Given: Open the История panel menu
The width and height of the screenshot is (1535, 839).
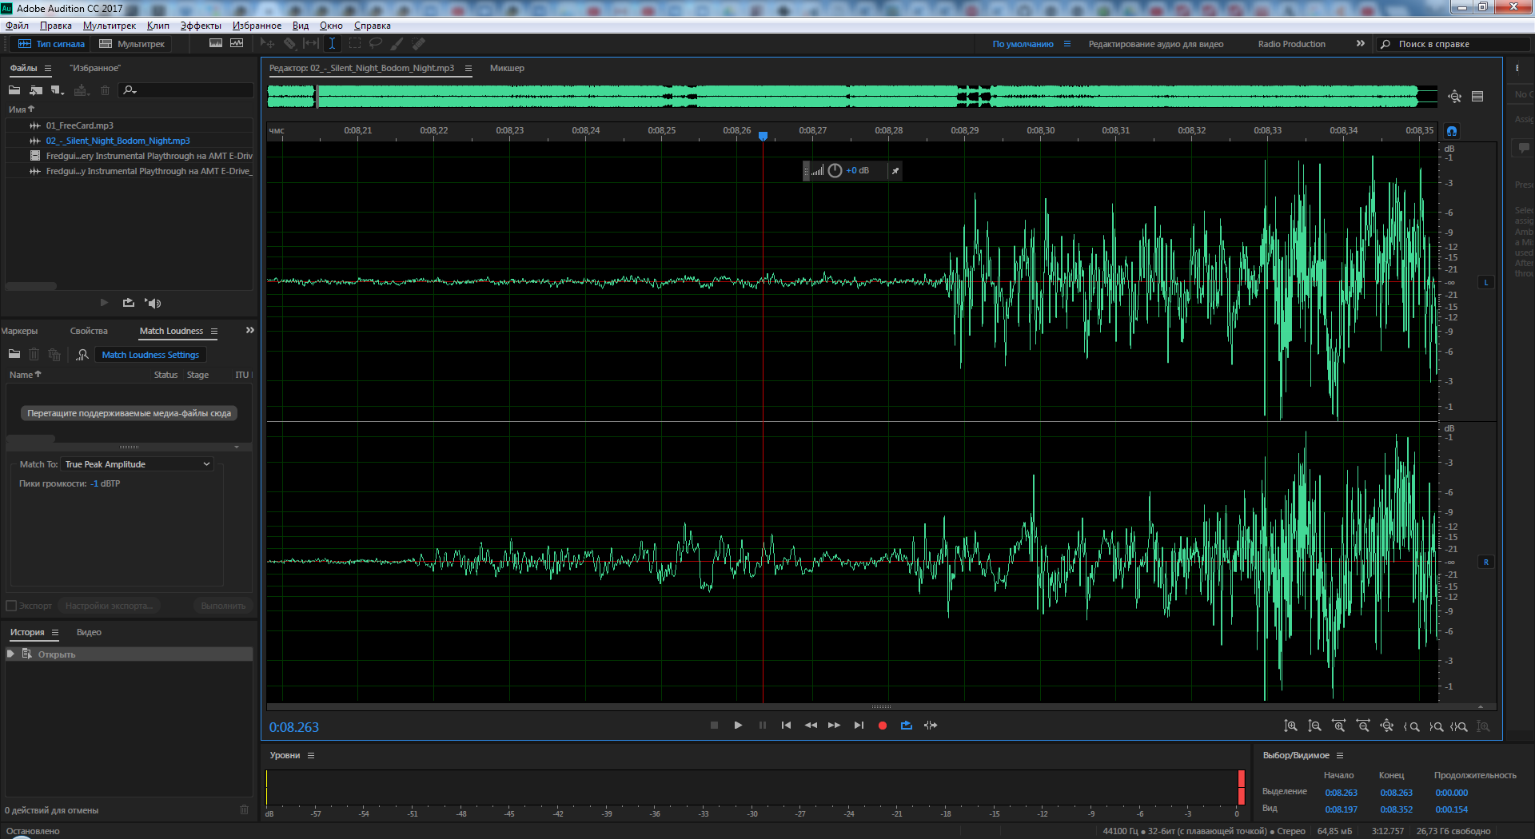Looking at the screenshot, I should tap(55, 632).
